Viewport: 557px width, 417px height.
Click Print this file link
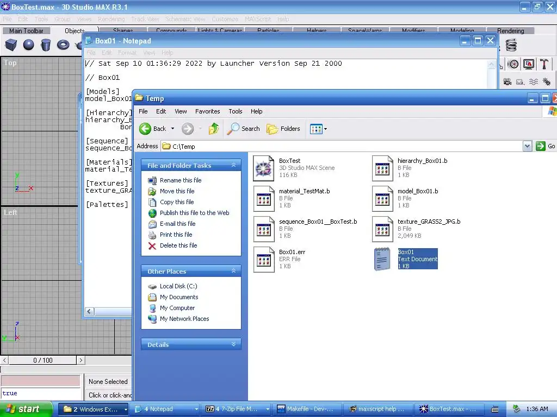(x=176, y=235)
